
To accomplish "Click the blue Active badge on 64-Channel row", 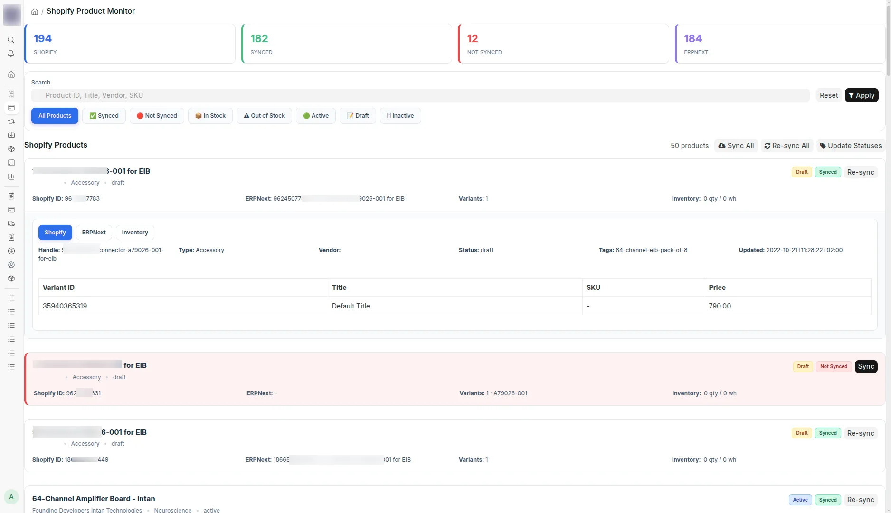I will coord(800,500).
